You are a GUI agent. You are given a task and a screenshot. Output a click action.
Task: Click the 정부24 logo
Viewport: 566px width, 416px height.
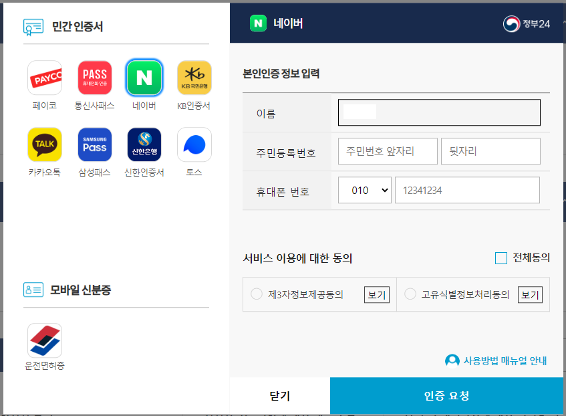[x=527, y=24]
